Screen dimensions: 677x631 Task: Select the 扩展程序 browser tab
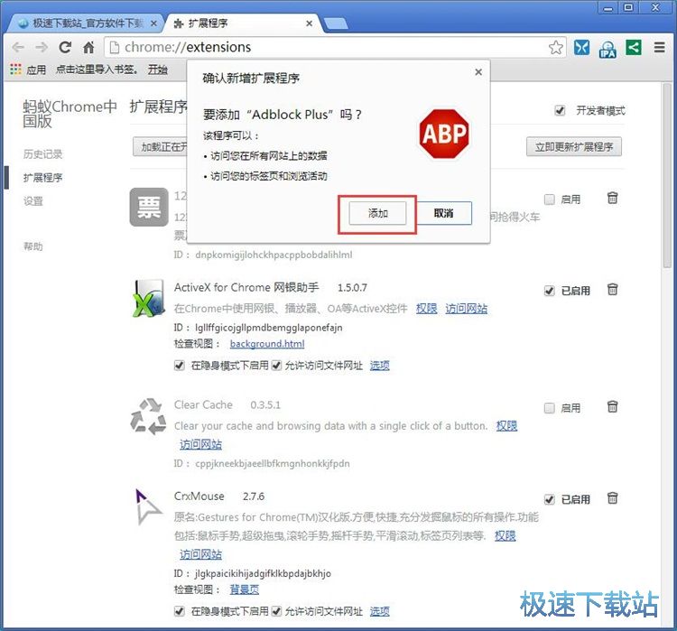(x=243, y=23)
